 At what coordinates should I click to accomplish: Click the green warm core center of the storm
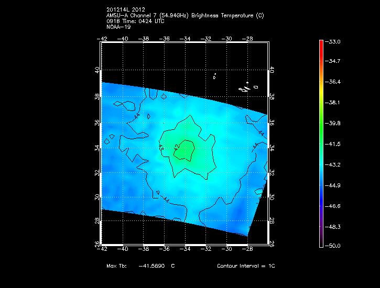pos(184,152)
